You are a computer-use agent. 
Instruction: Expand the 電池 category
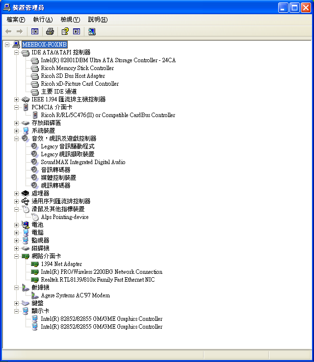(16, 225)
